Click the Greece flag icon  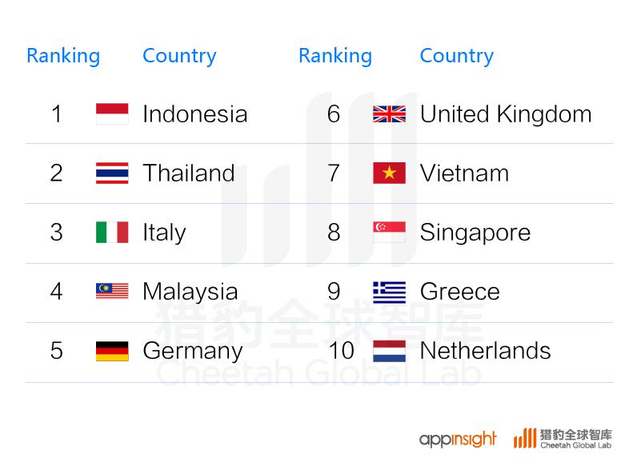tap(389, 293)
